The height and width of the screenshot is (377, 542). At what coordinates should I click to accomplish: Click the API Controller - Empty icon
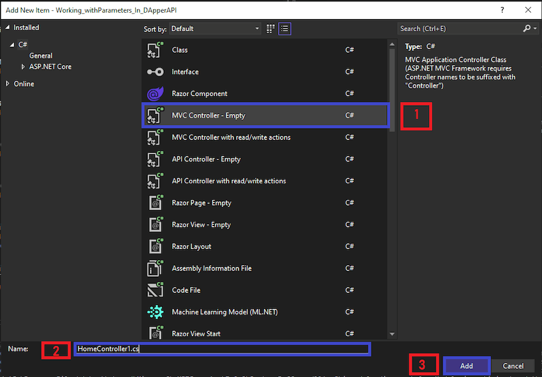155,159
